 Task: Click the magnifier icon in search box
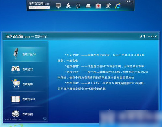(48, 8)
